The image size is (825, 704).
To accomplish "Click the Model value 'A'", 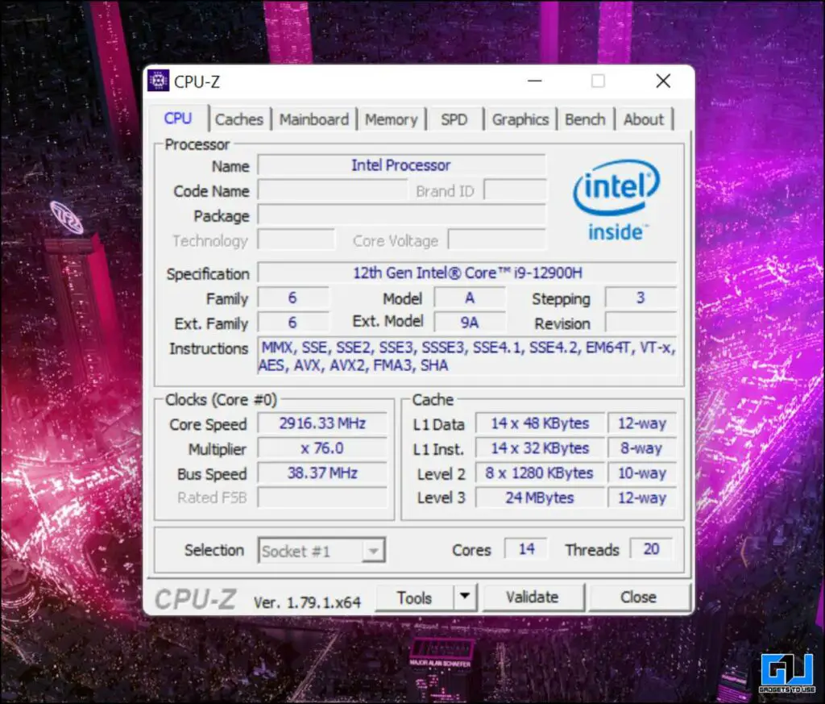I will (470, 298).
